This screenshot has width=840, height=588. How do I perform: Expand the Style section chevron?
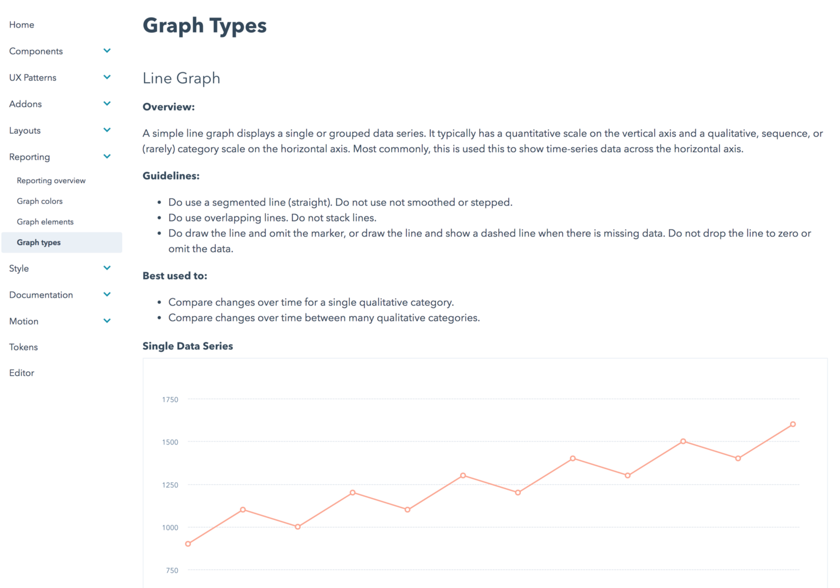107,268
